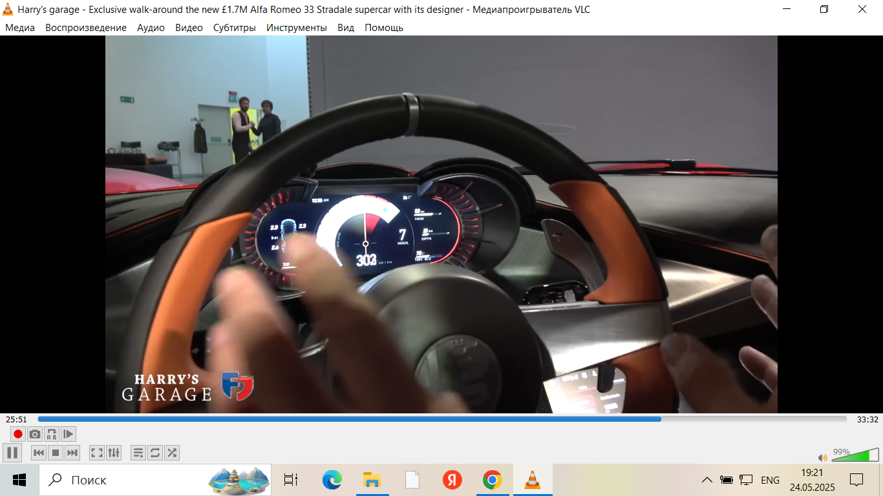
Task: Enter fullscreen video mode
Action: click(97, 453)
